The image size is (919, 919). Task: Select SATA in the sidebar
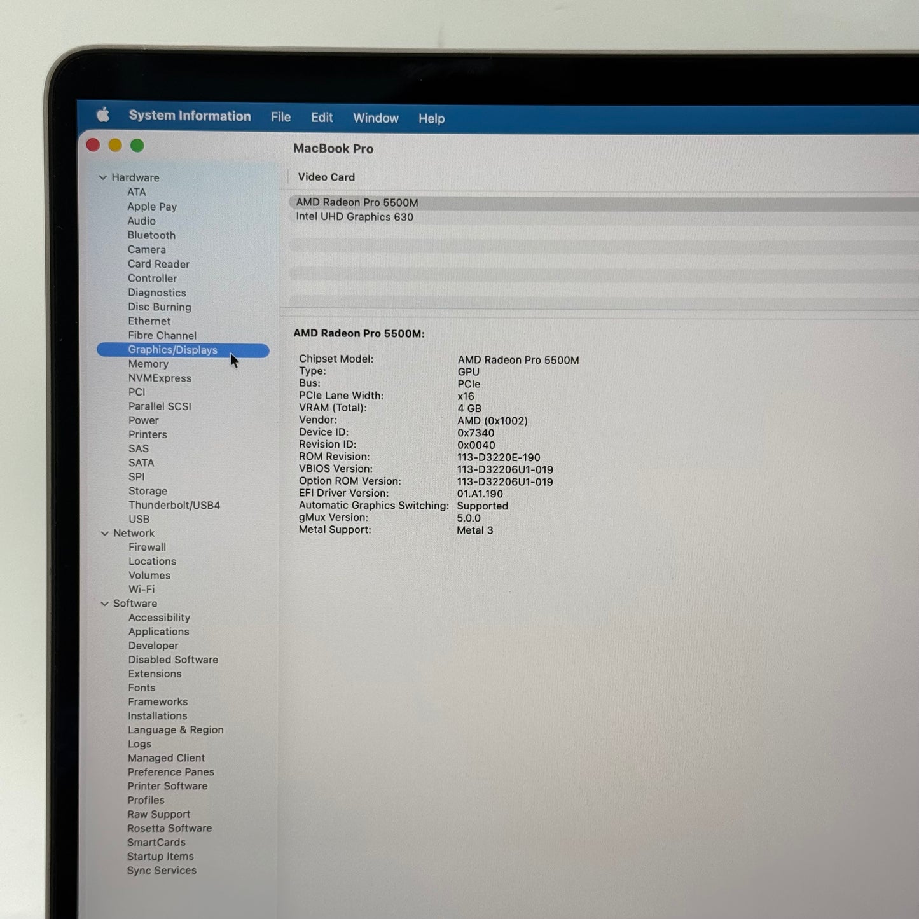point(141,463)
